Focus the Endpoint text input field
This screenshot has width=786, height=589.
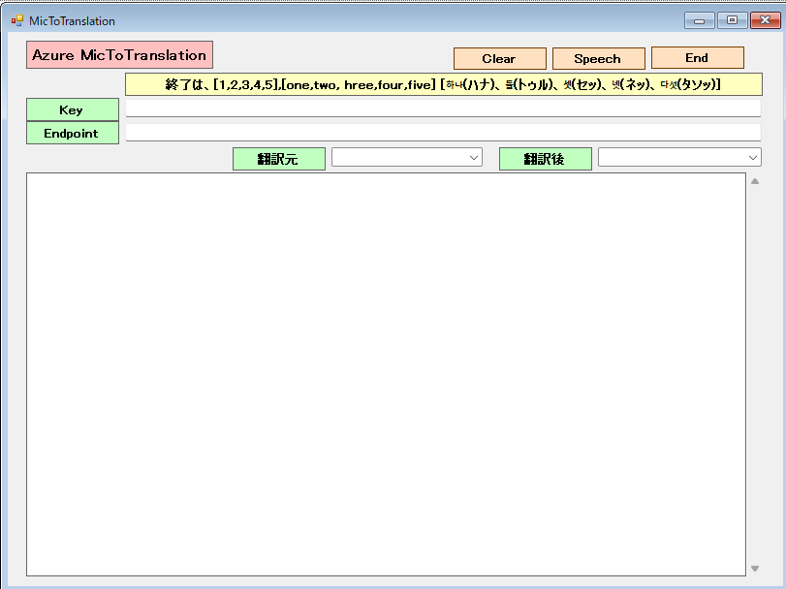(x=443, y=132)
